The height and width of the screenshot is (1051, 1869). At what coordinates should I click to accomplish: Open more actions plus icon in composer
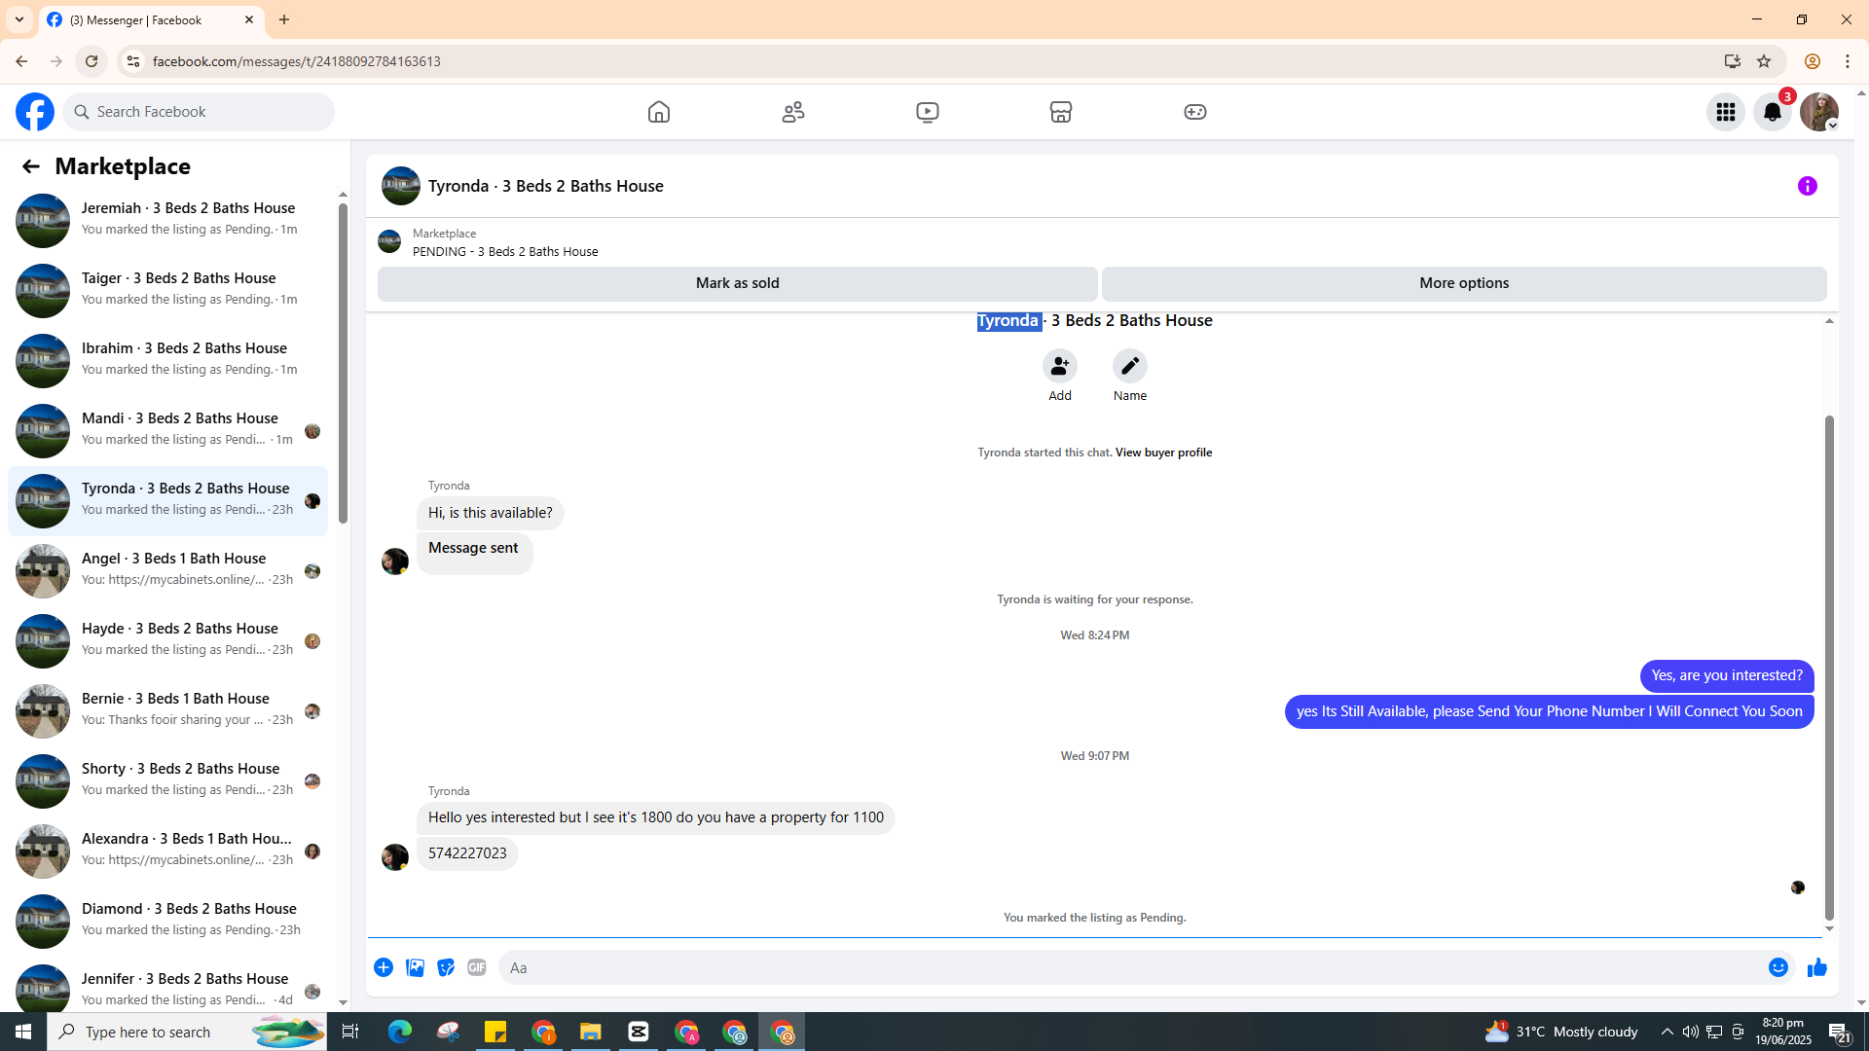(384, 967)
